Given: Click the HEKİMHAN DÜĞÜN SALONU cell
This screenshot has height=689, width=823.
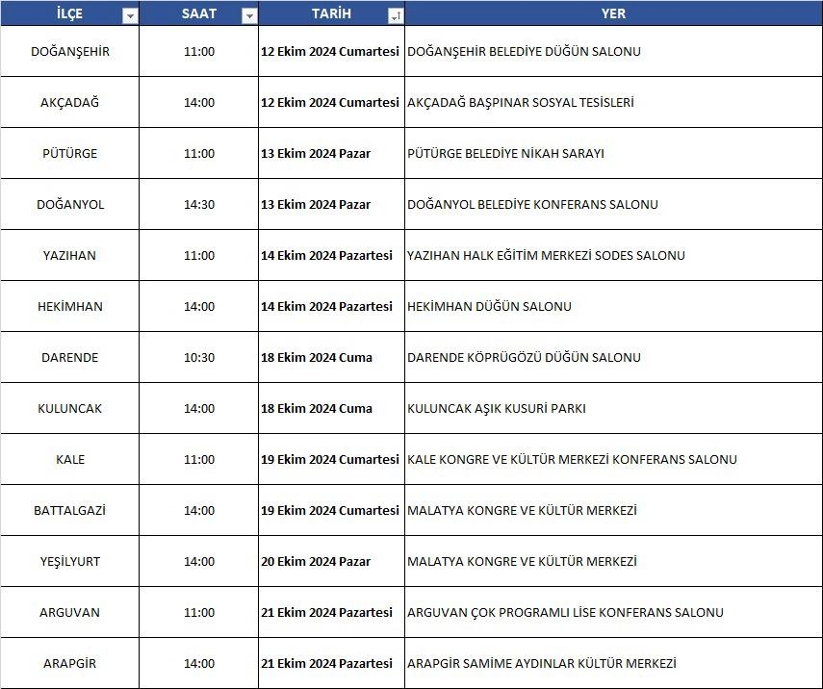Looking at the screenshot, I should tap(490, 306).
